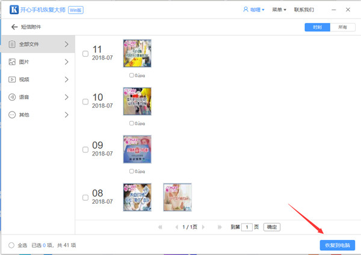This screenshot has height=255, width=361.
Task: Open the 菜单 dropdown menu
Action: [278, 10]
